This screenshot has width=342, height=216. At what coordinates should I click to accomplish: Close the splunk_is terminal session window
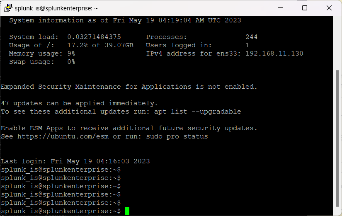tap(329, 8)
